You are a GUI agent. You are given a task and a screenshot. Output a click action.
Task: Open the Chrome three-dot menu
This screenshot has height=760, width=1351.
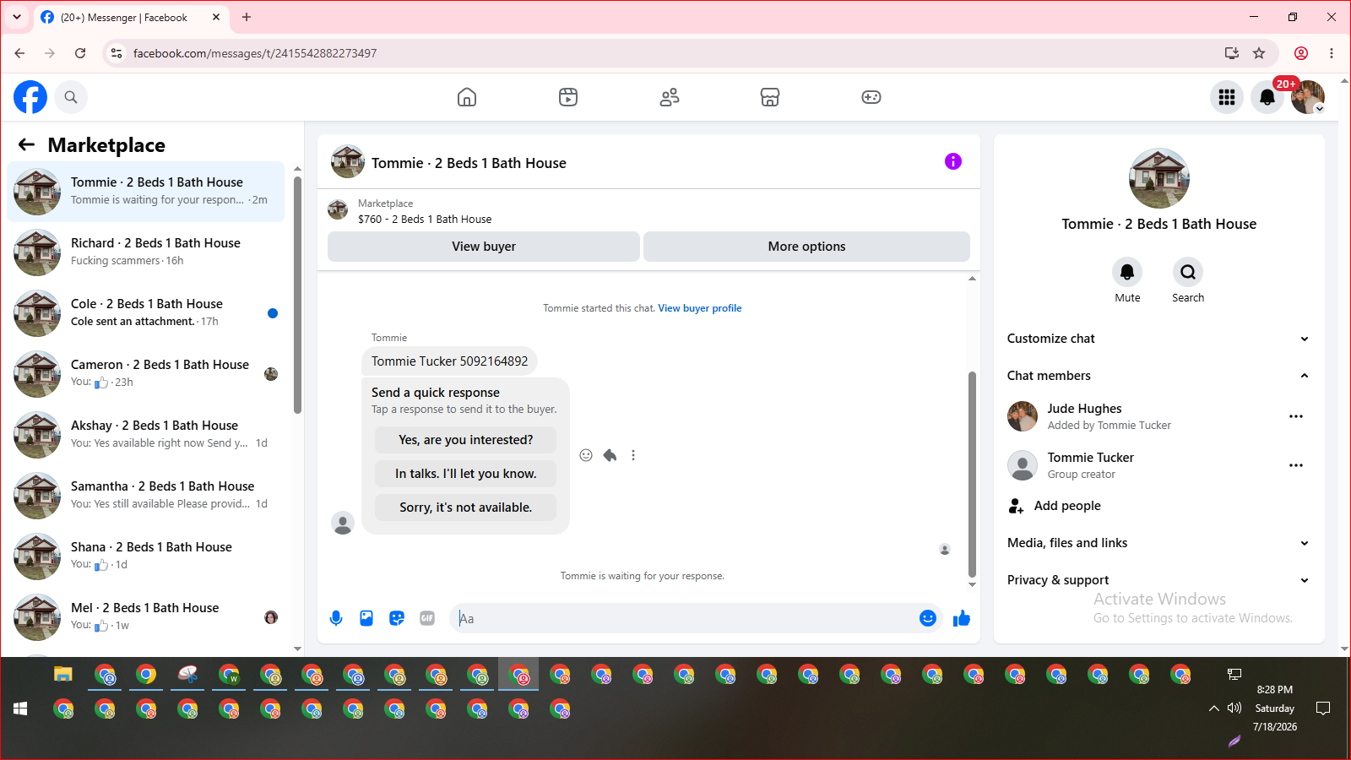point(1332,53)
